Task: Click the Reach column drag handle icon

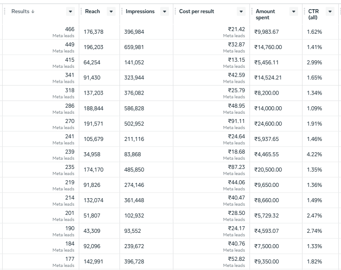Action: 81,11
